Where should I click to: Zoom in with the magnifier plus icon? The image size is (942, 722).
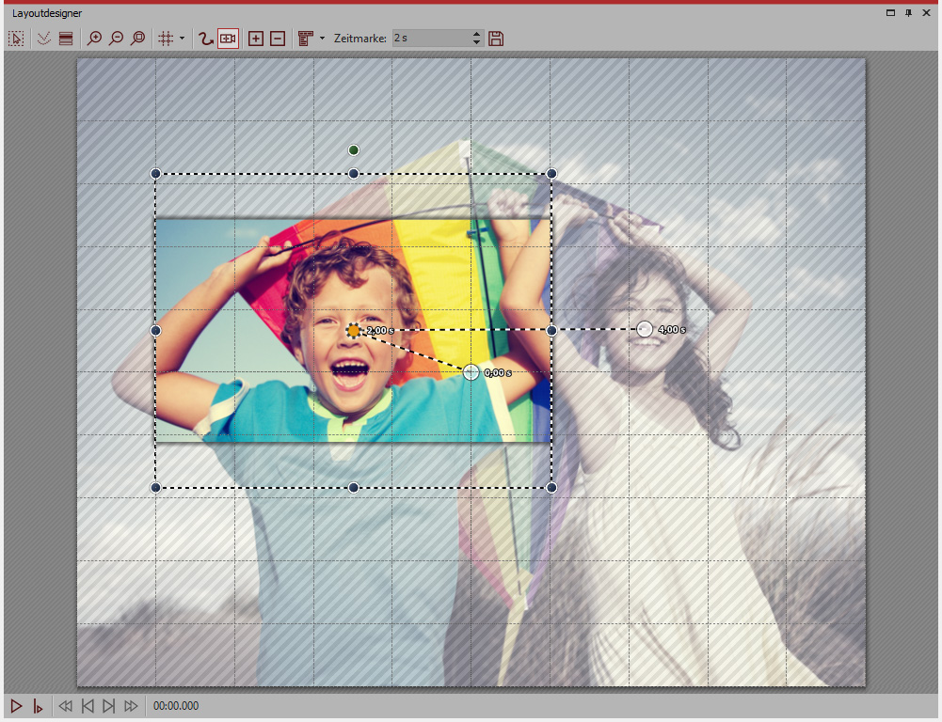click(94, 39)
